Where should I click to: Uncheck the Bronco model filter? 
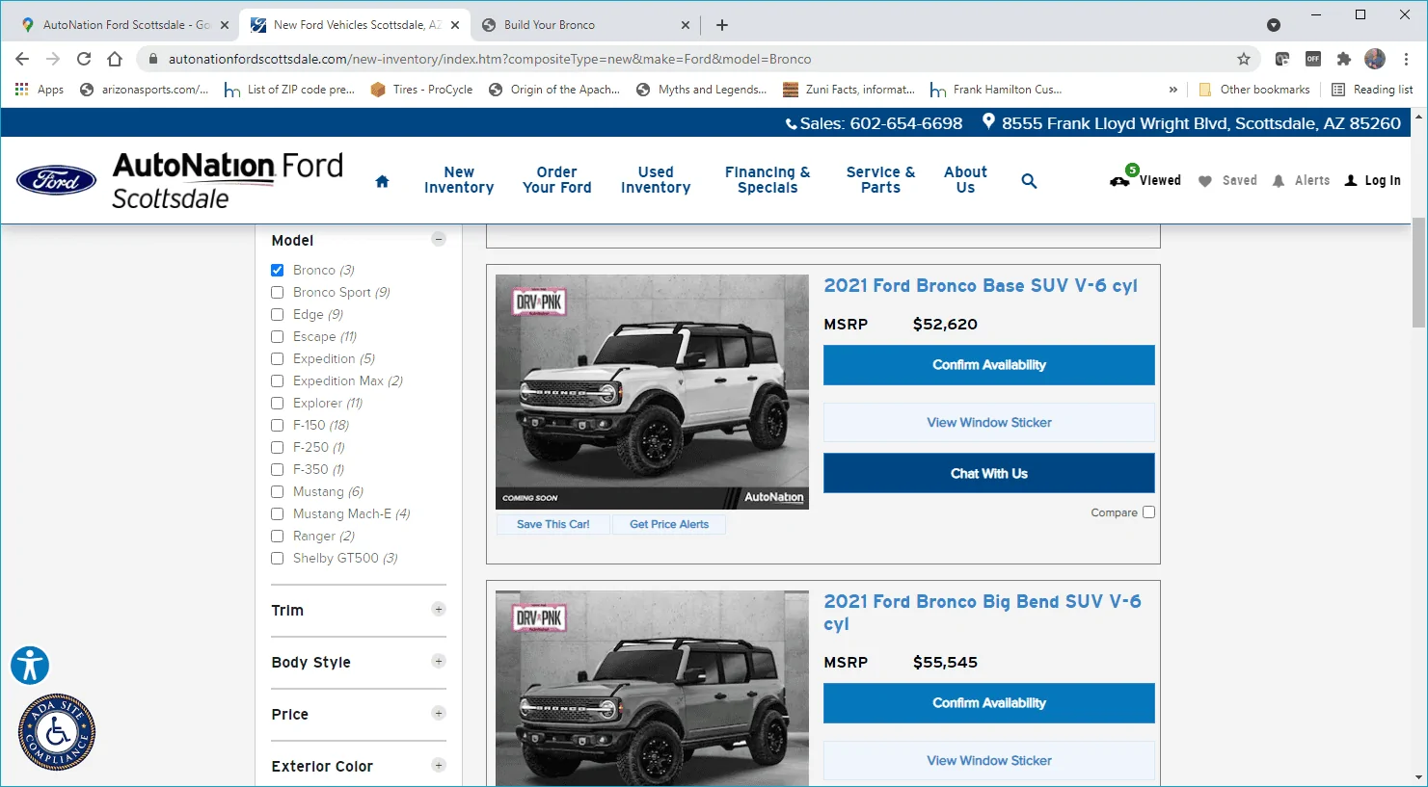point(278,271)
